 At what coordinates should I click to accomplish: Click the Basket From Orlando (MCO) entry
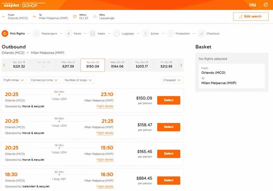coord(213,71)
